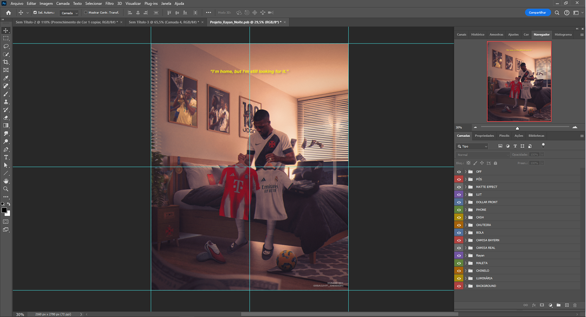
Task: Filter layers by type text icon
Action: tap(515, 146)
